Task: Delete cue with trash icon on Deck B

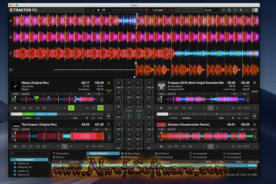Action: [233, 118]
